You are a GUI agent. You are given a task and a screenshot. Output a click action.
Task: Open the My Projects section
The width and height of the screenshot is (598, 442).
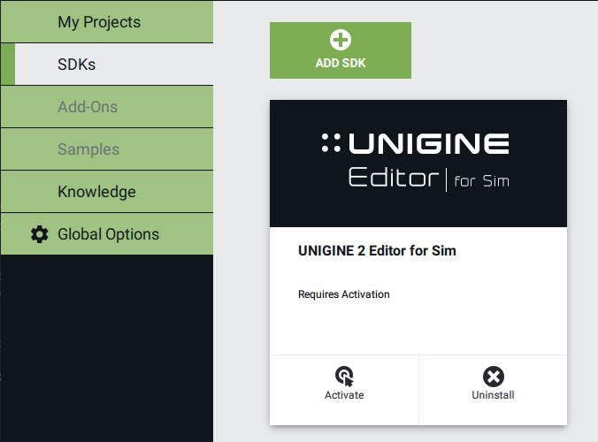point(107,22)
